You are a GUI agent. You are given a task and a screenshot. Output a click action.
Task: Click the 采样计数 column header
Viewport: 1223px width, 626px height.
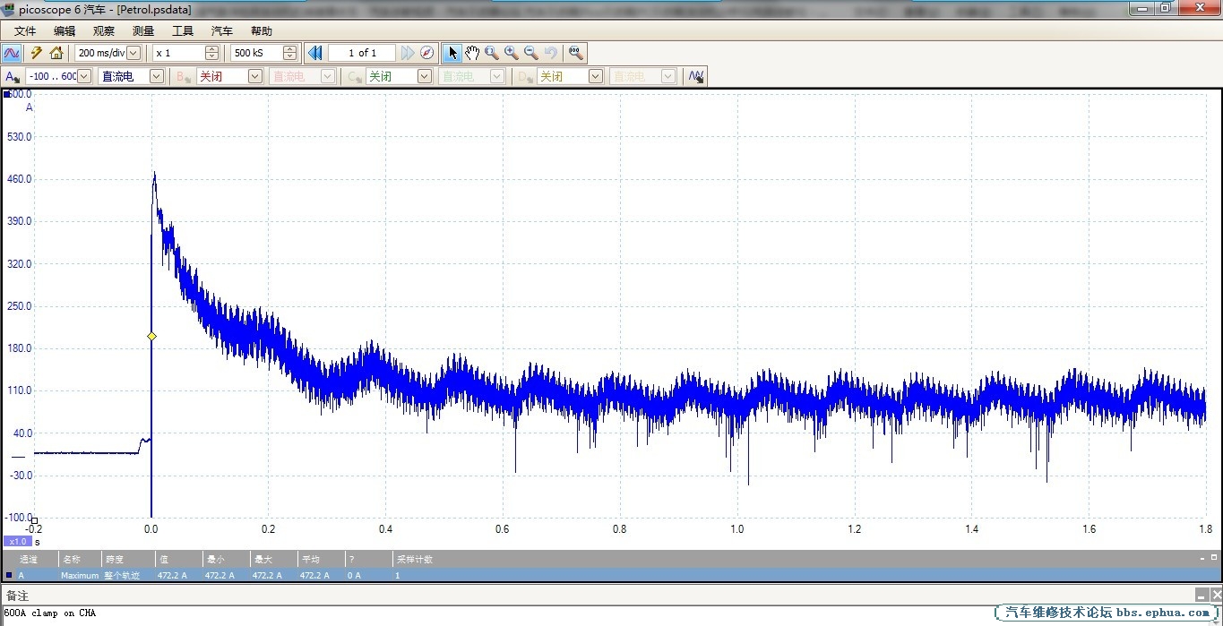pyautogui.click(x=415, y=559)
